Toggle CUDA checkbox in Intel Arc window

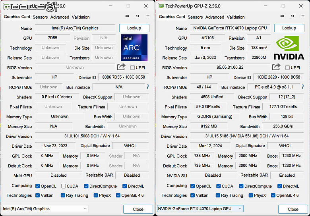pyautogui.click(x=63, y=186)
